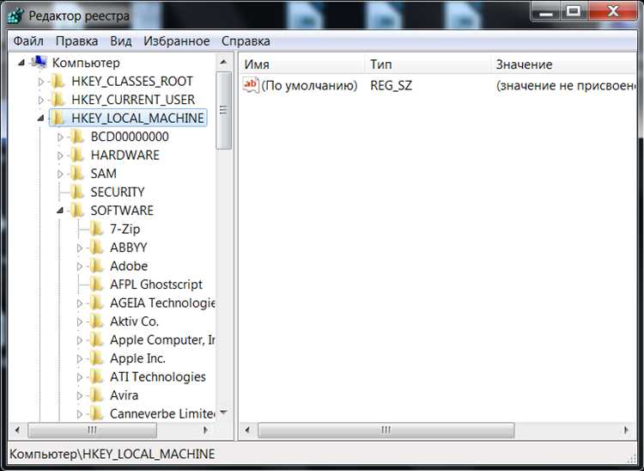644x471 pixels.
Task: Click the HKEY_CLASSES_ROOT folder icon
Action: tap(58, 82)
